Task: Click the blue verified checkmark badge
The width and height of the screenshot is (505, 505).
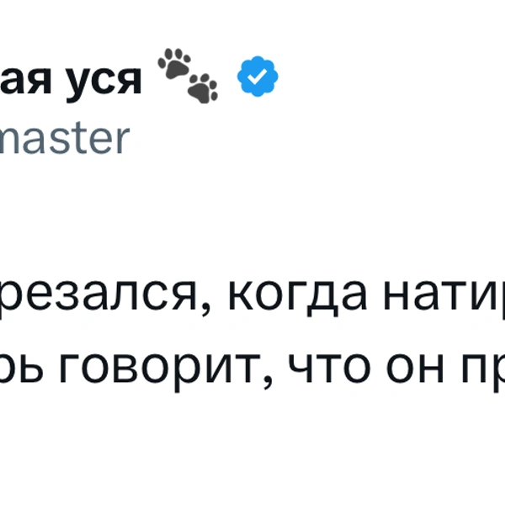Action: pyautogui.click(x=258, y=78)
